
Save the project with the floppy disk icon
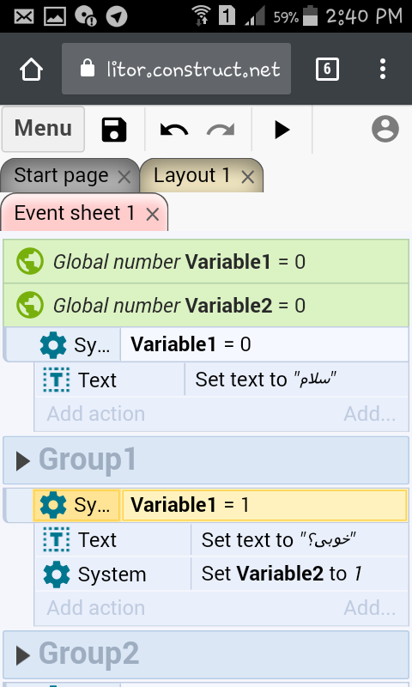pos(114,130)
